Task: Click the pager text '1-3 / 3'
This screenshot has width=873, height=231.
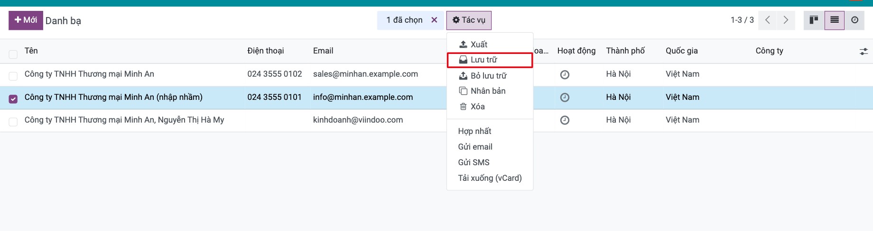Action: click(x=742, y=20)
